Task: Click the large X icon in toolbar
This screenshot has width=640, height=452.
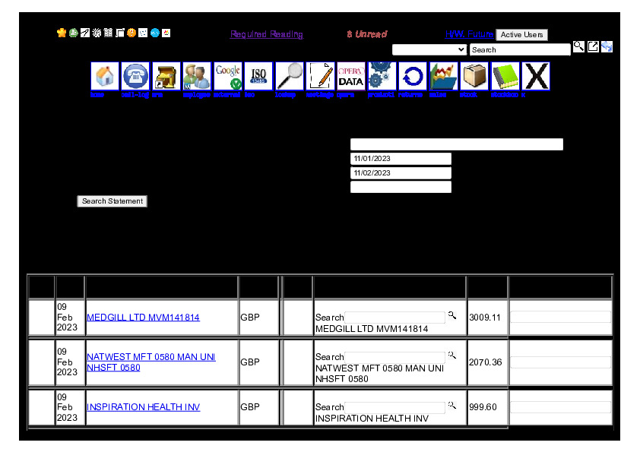Action: pyautogui.click(x=536, y=77)
